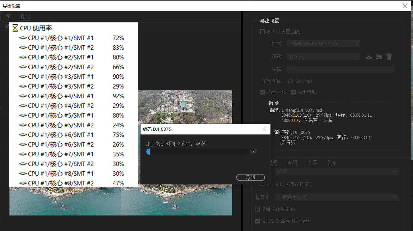Click the hourglass icon beside CPU 使用率
The height and width of the screenshot is (231, 413).
click(15, 28)
